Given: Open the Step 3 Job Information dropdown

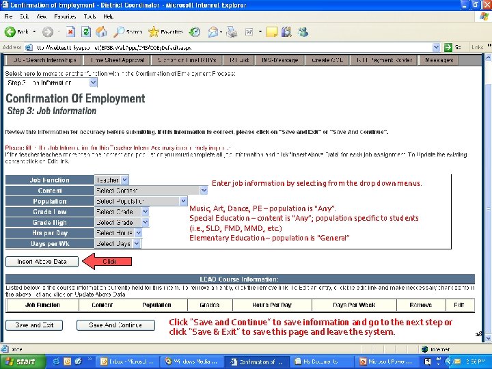Looking at the screenshot, I should pos(93,83).
